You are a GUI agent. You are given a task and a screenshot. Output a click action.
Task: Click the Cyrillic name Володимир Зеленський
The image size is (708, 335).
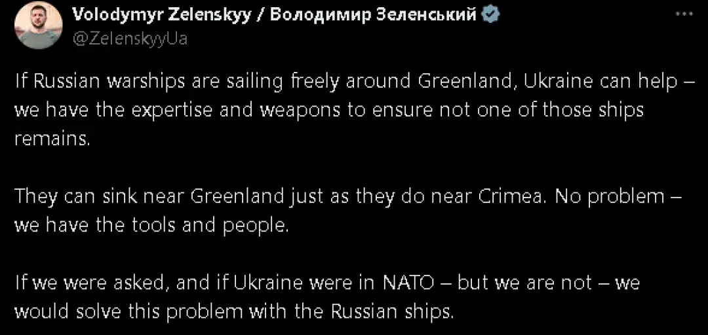[374, 14]
